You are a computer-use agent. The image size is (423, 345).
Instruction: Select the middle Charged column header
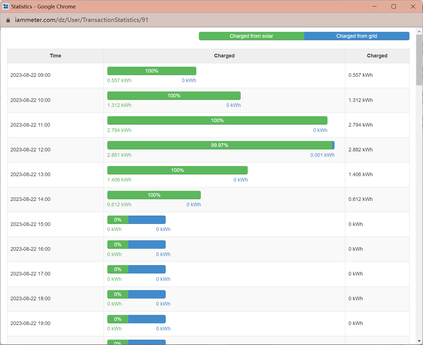(x=224, y=56)
